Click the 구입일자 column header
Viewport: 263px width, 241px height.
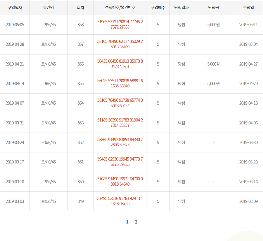15,8
